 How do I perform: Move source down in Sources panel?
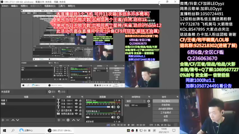pos(78,120)
